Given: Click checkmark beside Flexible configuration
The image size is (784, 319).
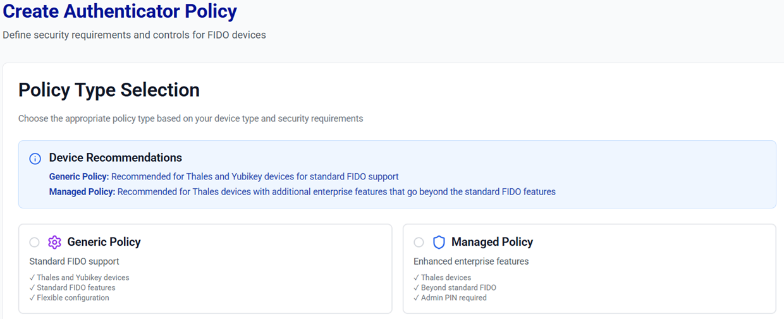Looking at the screenshot, I should click(32, 298).
